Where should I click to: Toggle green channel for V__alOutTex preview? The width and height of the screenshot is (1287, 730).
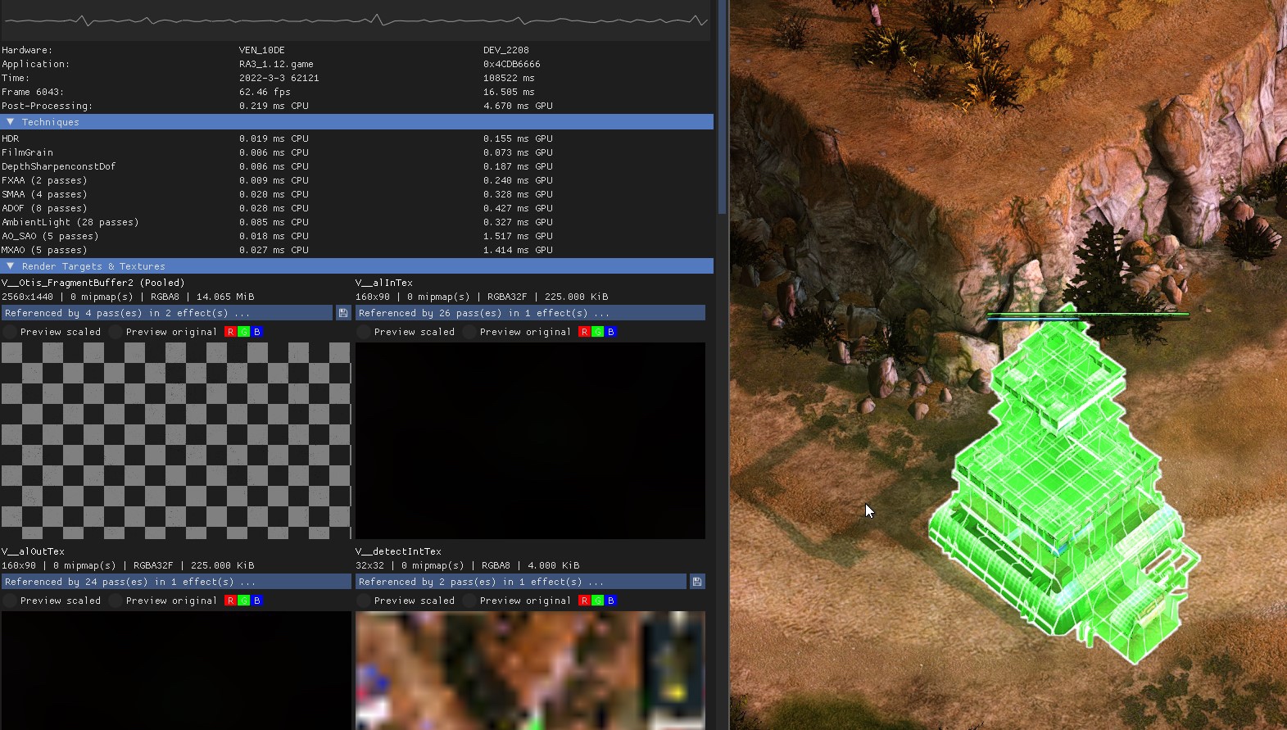(243, 601)
